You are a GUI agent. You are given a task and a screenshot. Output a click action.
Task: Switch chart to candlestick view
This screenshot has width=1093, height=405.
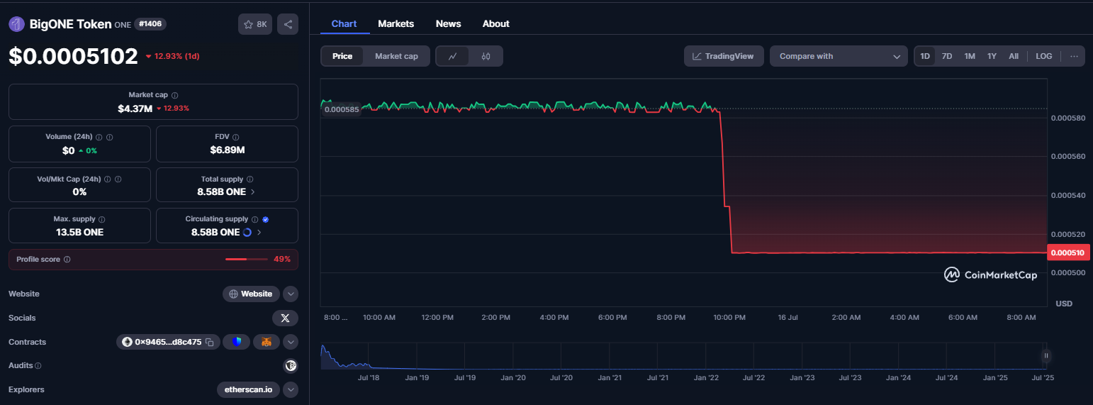point(486,56)
